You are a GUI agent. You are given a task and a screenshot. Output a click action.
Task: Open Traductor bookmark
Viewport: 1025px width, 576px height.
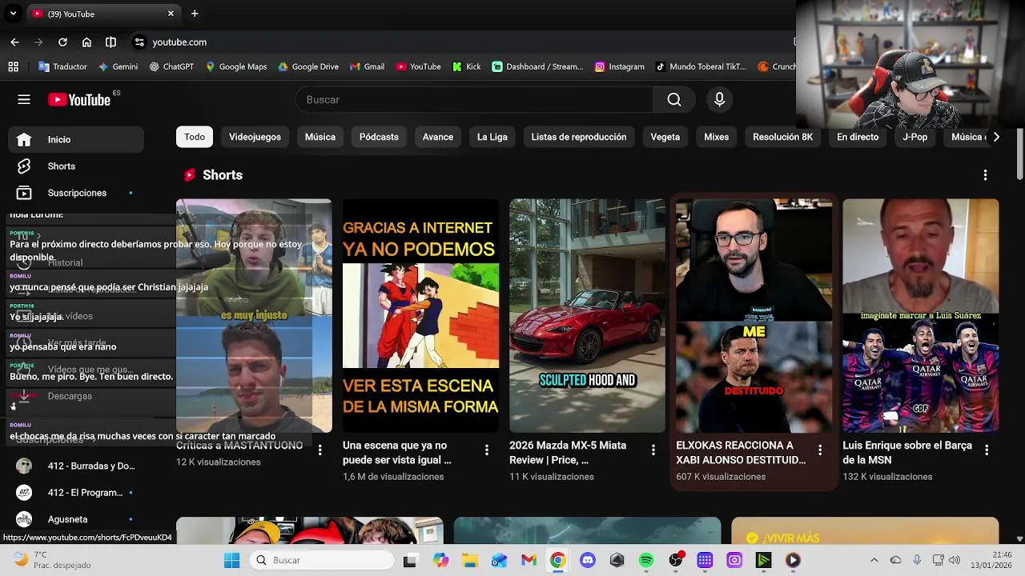tap(62, 66)
